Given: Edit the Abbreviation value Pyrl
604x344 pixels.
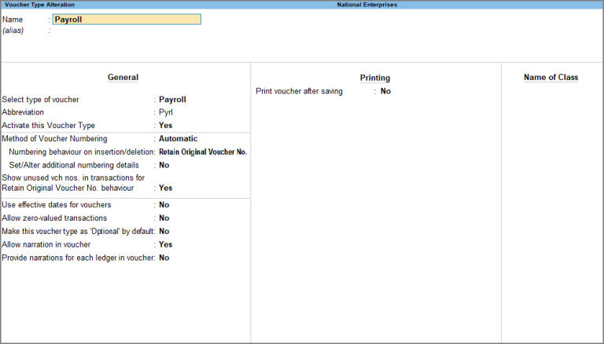Looking at the screenshot, I should click(166, 112).
